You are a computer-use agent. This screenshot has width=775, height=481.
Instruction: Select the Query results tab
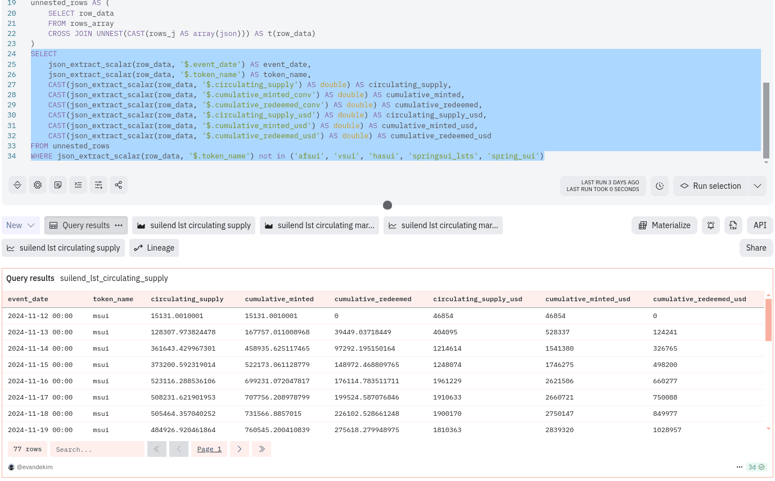click(x=86, y=225)
